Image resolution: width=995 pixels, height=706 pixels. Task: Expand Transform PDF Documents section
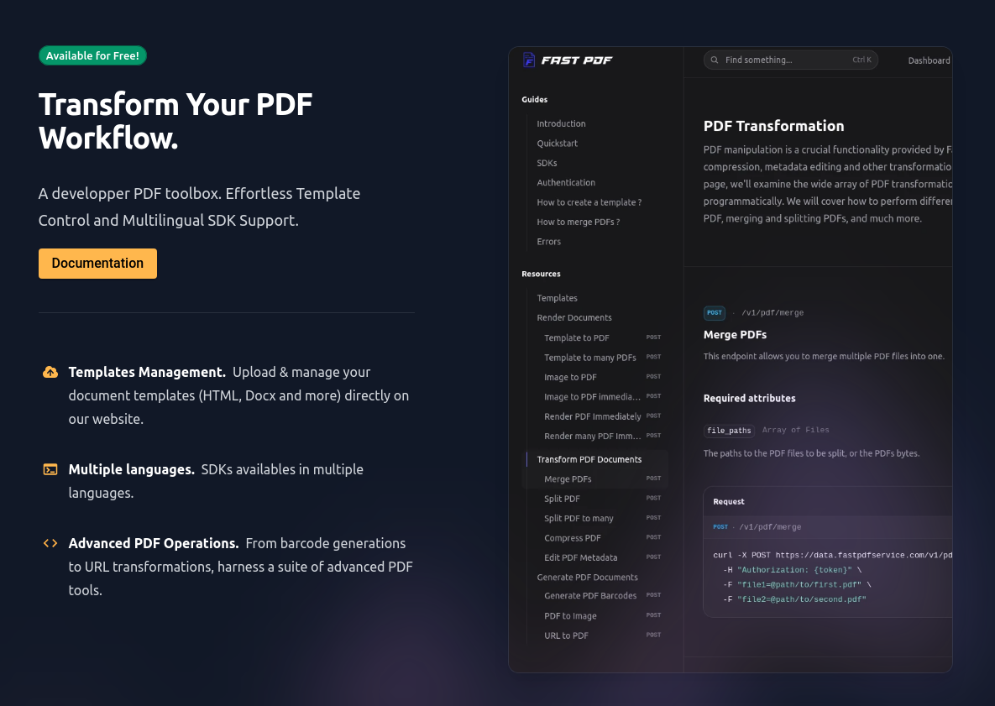589,459
